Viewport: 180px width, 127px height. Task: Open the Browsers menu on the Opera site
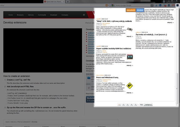[20, 15]
